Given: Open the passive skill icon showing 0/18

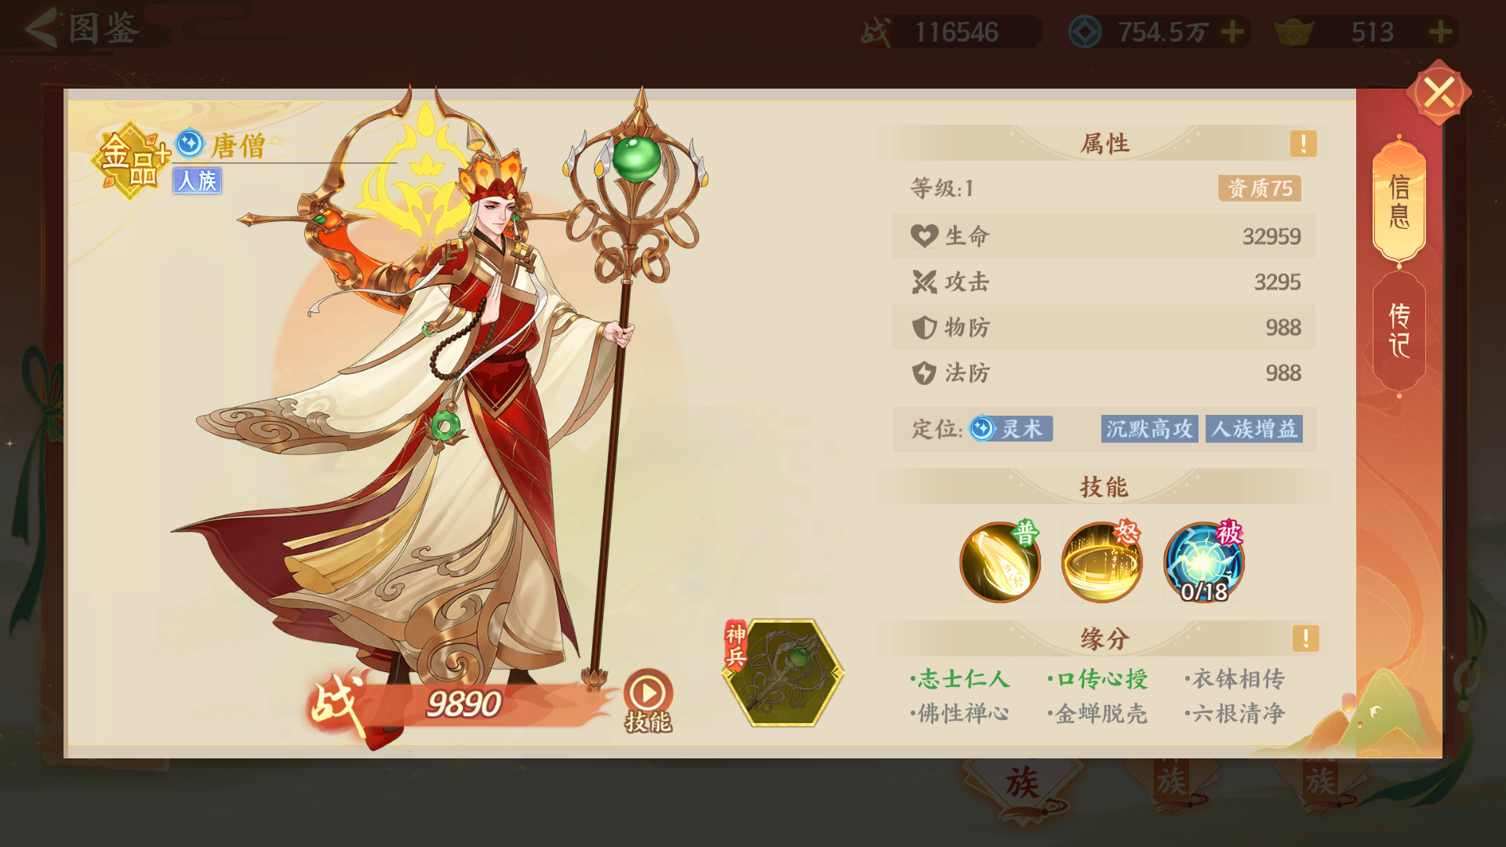Looking at the screenshot, I should [1204, 562].
